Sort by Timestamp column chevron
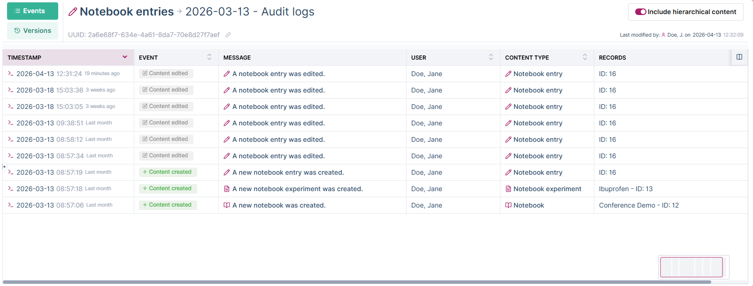Screen dimensions: 753x286 click(x=125, y=57)
